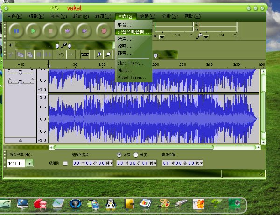Click the 44100 sample rate field
This screenshot has height=215, width=280.
tap(16, 163)
